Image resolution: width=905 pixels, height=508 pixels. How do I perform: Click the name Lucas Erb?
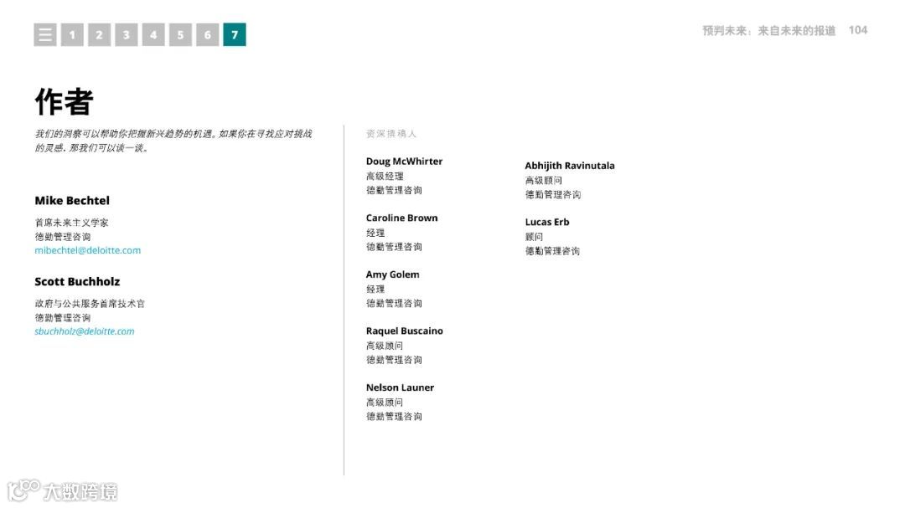(x=547, y=222)
